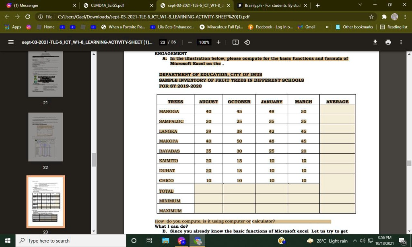Close the CLMD4A_SciG5.pdf tab

point(151,5)
